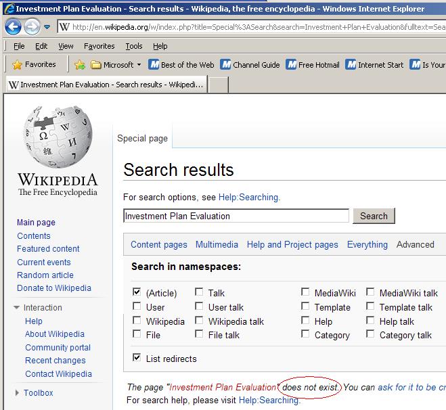This screenshot has width=446, height=410.
Task: Click the Internet Explorer title bar icon
Action: click(x=9, y=9)
